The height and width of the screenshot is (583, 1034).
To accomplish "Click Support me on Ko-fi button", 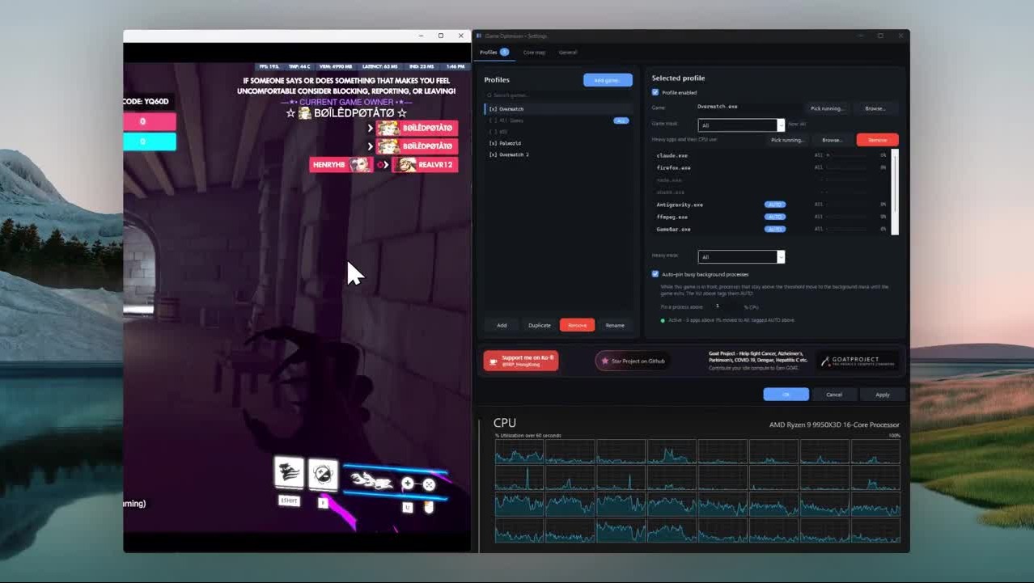I will click(521, 361).
